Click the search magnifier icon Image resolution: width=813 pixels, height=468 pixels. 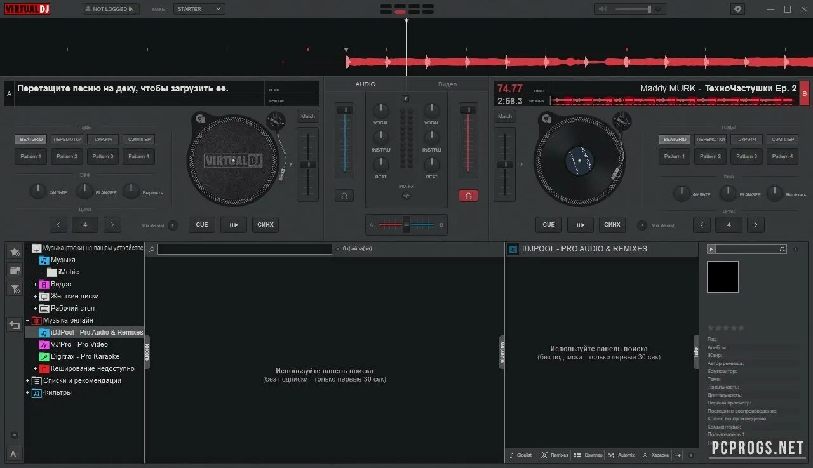click(x=151, y=249)
